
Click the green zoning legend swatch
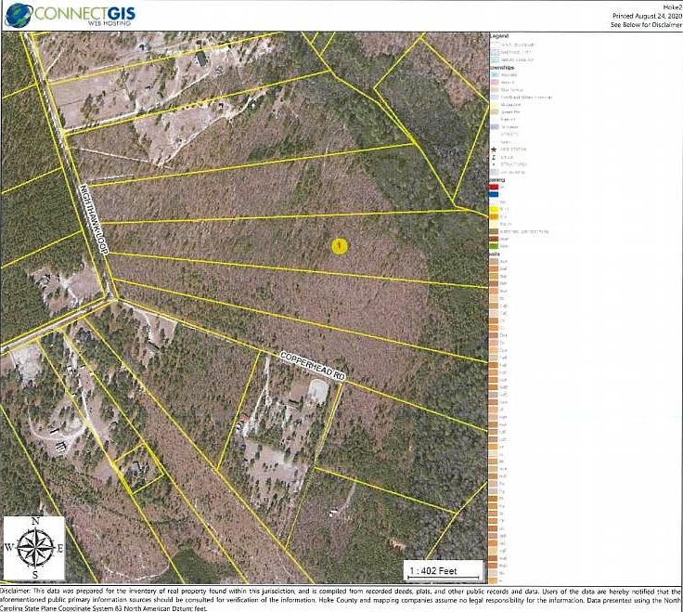tap(494, 246)
